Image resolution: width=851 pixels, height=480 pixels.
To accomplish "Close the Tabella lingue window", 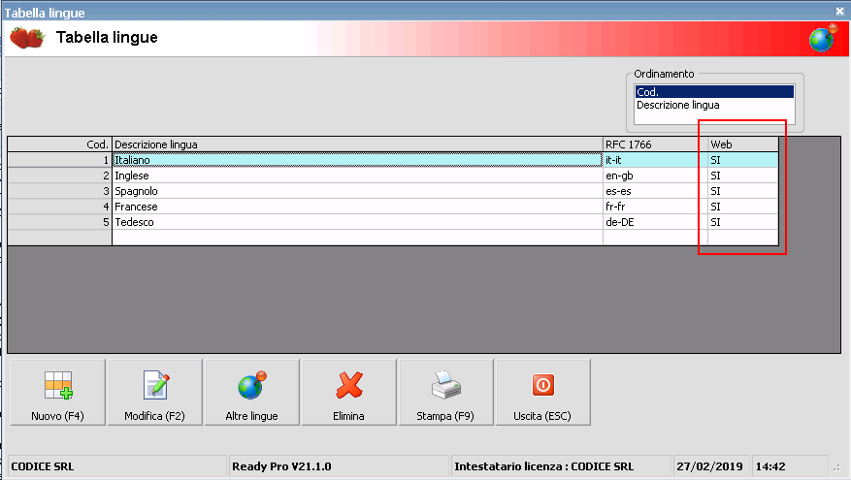I will [x=839, y=11].
